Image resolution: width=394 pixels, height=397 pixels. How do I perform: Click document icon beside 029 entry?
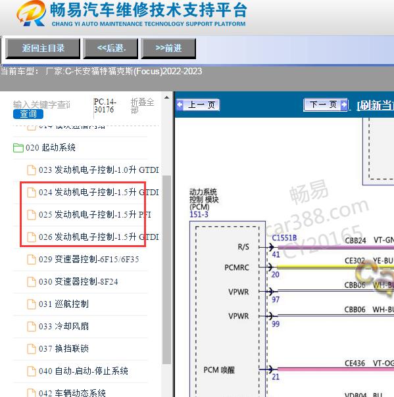pos(32,259)
